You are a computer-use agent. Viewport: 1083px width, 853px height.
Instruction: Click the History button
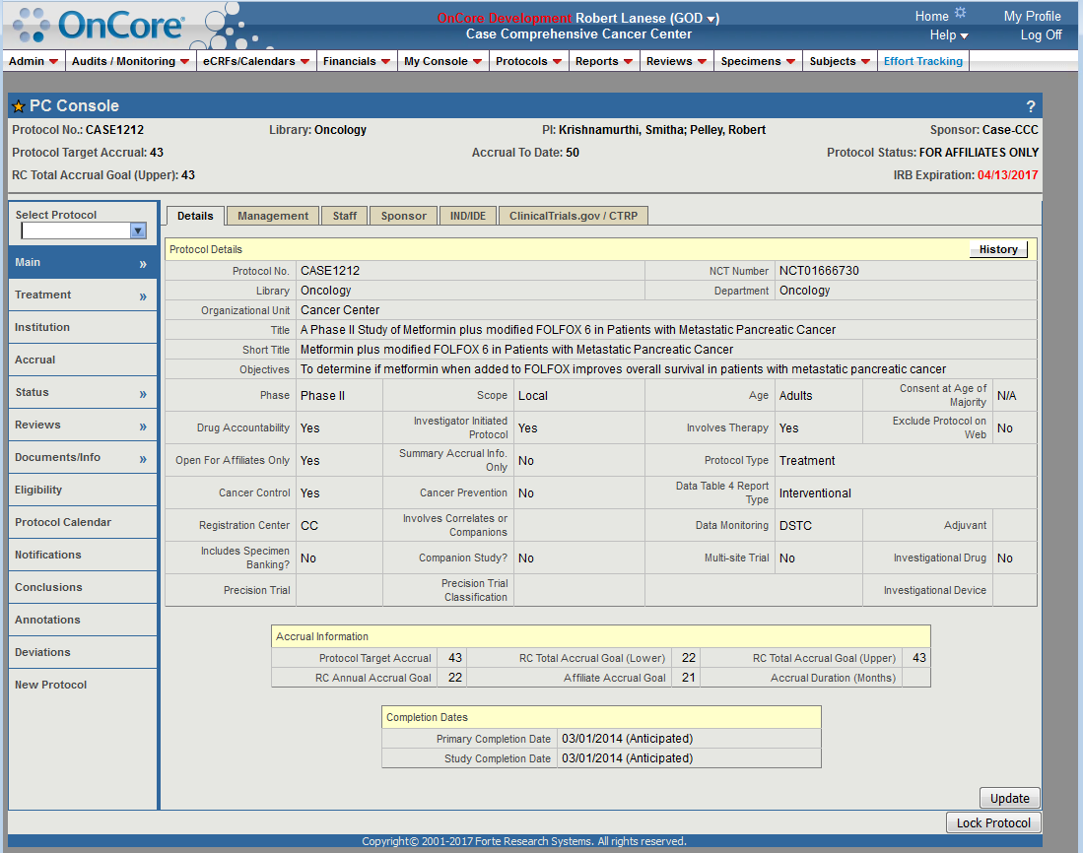point(997,249)
